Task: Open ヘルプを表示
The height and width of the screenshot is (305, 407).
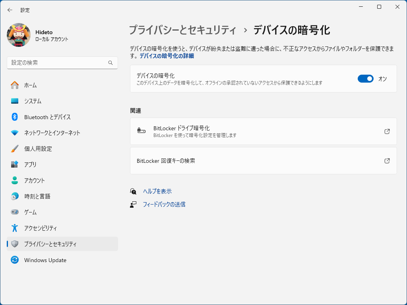Action: [x=157, y=191]
